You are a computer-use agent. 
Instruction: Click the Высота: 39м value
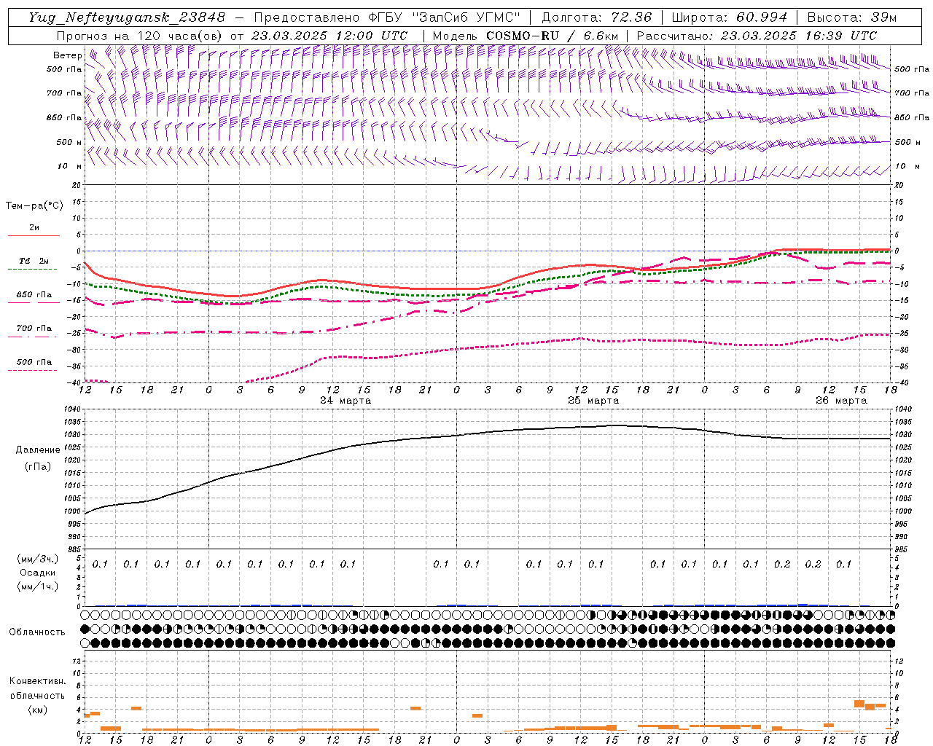(852, 17)
